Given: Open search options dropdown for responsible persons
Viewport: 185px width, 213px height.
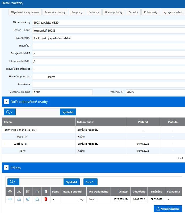Looking at the screenshot, I should [x=10, y=112].
